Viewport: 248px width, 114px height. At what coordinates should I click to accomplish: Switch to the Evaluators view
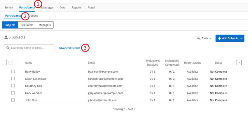[27, 25]
